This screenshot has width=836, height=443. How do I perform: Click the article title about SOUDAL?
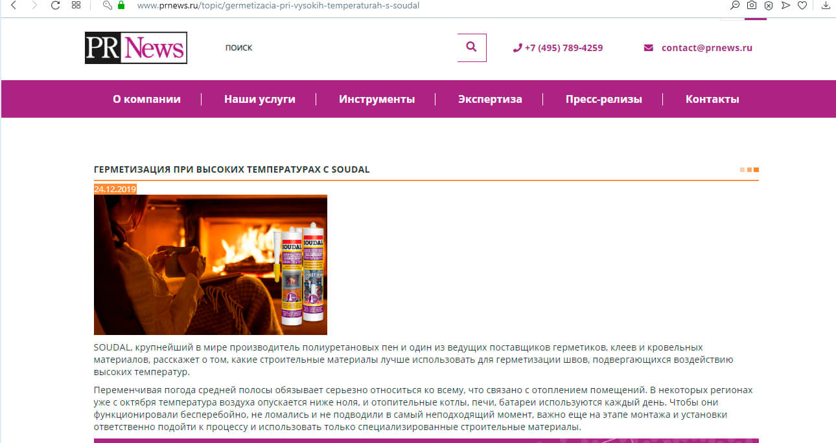(232, 169)
